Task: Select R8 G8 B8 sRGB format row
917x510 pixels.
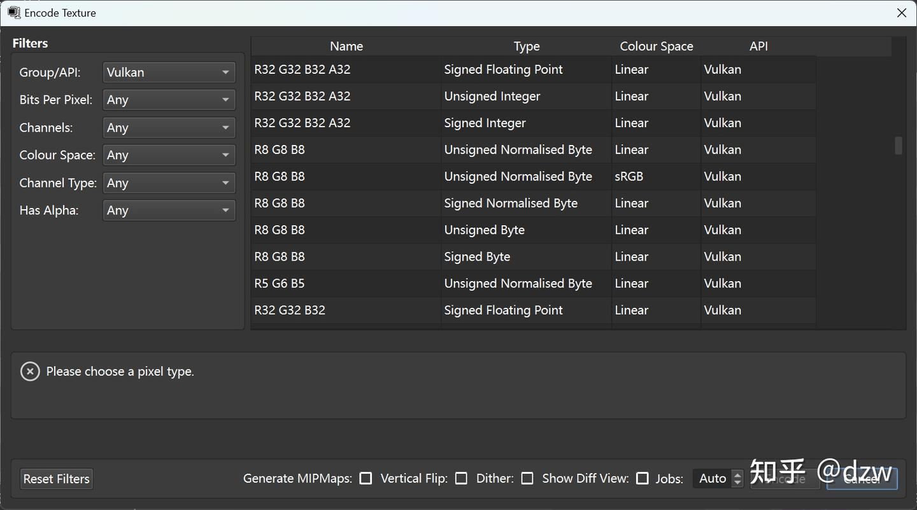Action: pos(346,177)
